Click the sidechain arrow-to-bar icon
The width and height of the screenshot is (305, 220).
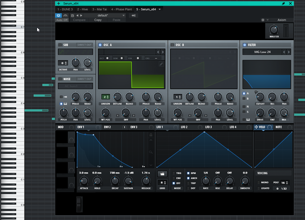pyautogui.click(x=133, y=16)
